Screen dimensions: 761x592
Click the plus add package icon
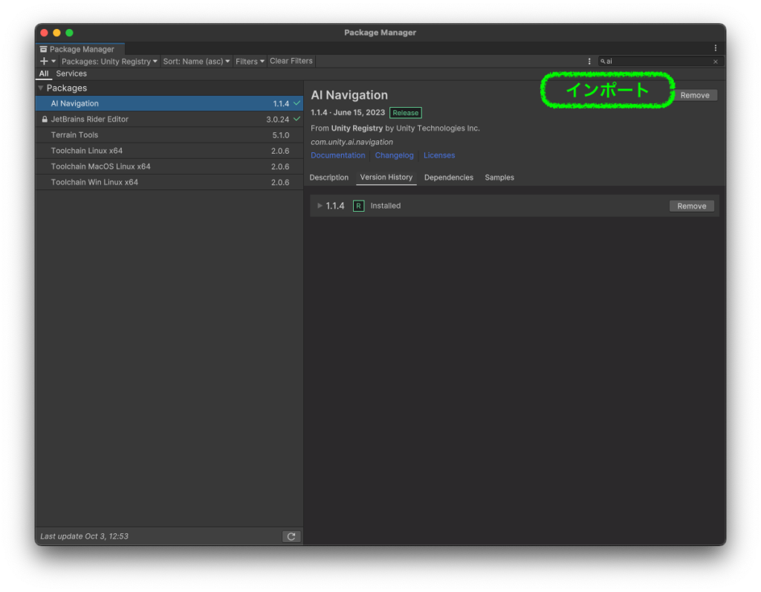tap(44, 61)
